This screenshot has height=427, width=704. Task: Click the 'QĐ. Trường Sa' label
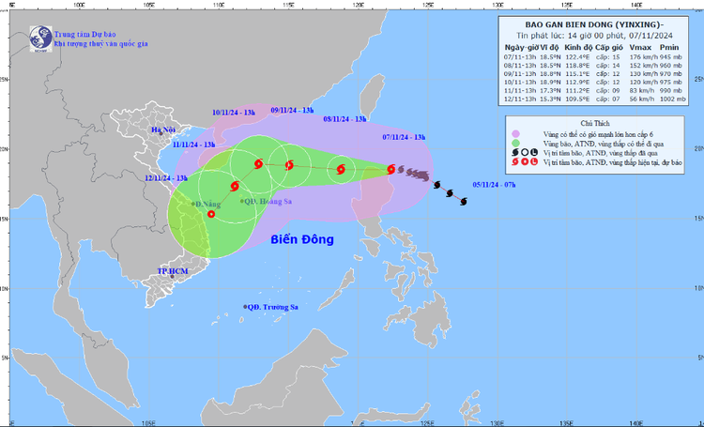[273, 307]
